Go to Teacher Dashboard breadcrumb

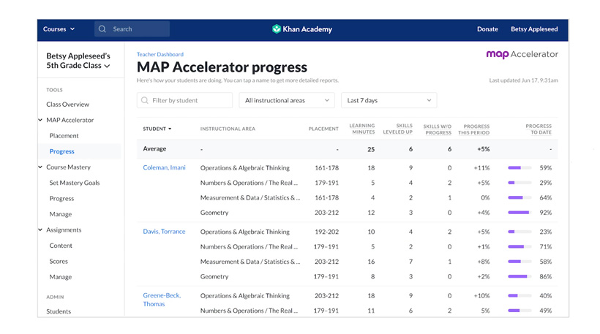pyautogui.click(x=160, y=54)
